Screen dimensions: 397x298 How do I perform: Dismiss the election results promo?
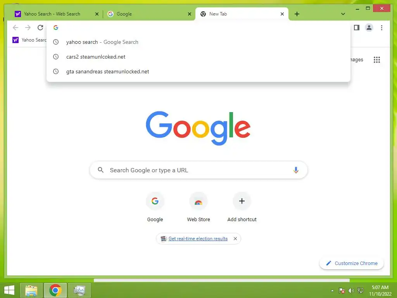coord(235,239)
